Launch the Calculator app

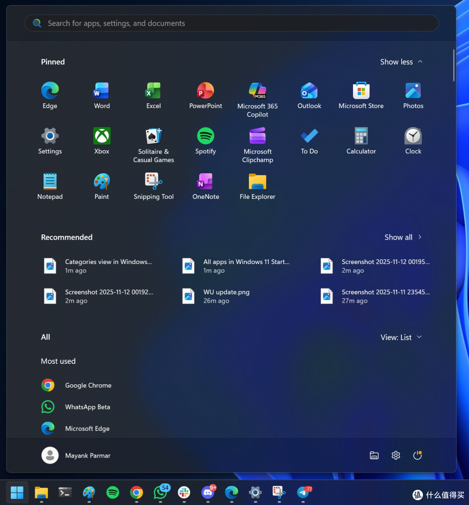tap(361, 141)
